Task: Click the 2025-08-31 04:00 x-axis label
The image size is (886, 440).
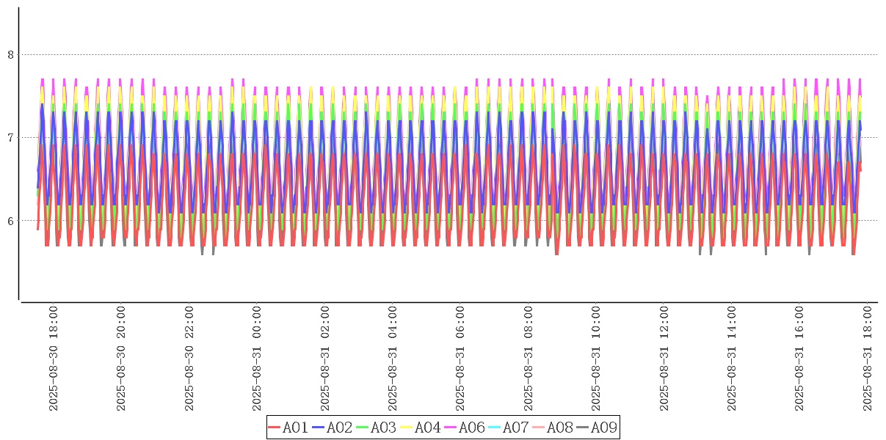Action: coord(393,359)
